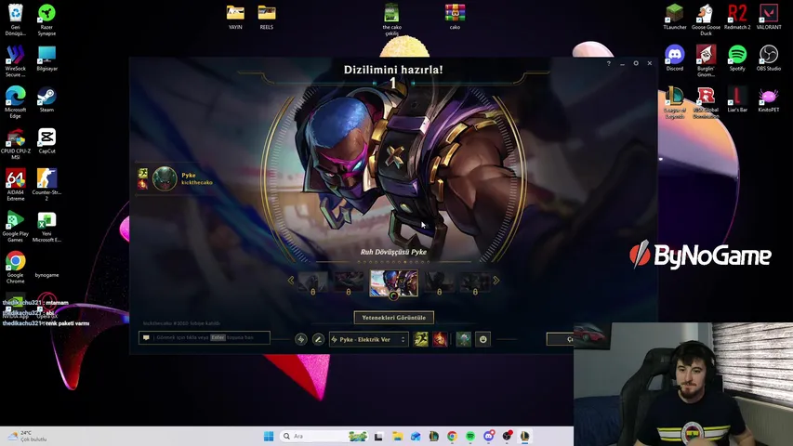Viewport: 793px width, 446px height.
Task: Open Discord from the taskbar
Action: tap(489, 436)
